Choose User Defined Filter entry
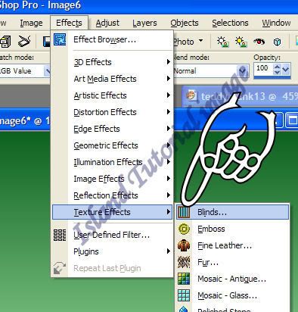 click(112, 235)
